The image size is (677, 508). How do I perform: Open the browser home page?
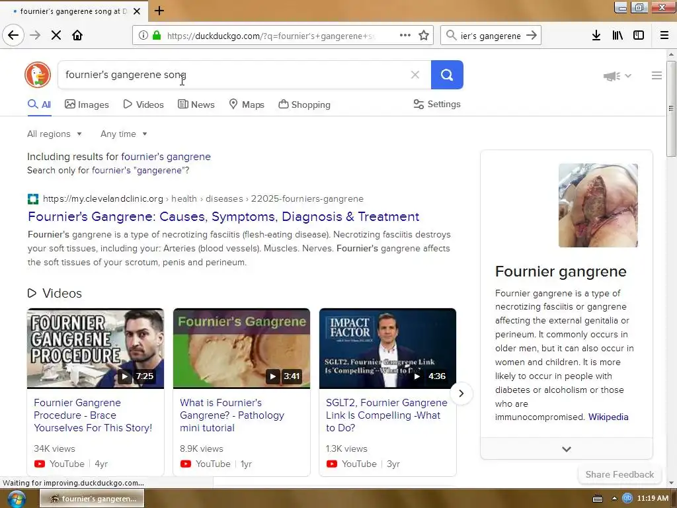(77, 36)
